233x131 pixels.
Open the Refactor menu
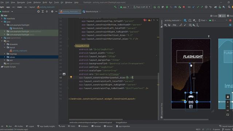37,3
